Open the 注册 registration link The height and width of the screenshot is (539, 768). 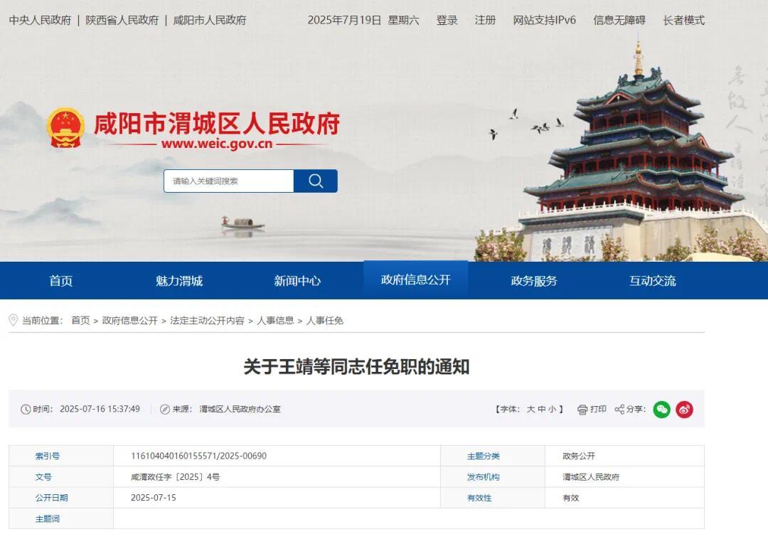tap(485, 21)
